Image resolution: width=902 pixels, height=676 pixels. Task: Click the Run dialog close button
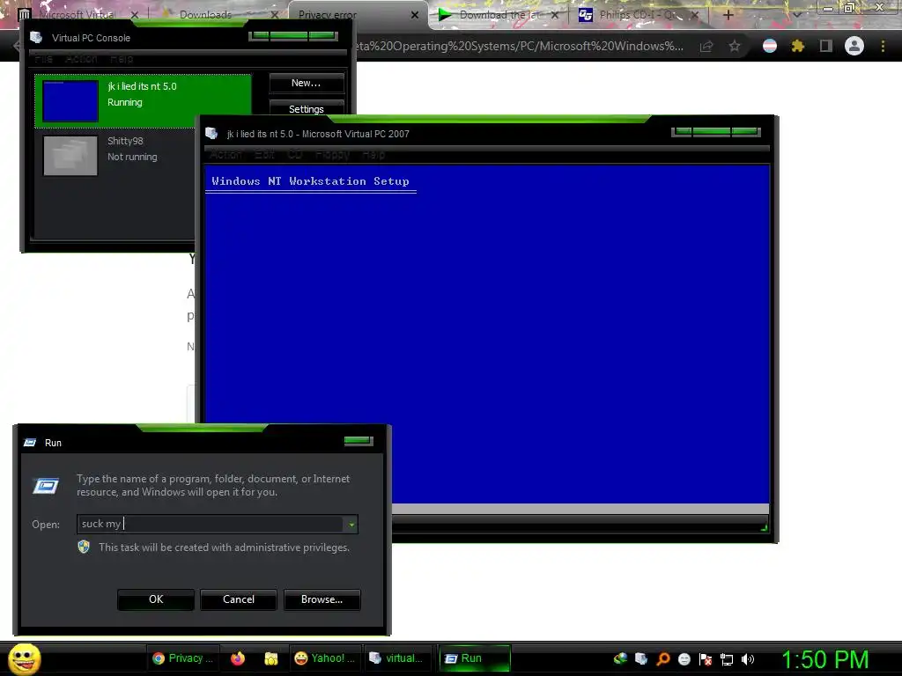tap(359, 441)
